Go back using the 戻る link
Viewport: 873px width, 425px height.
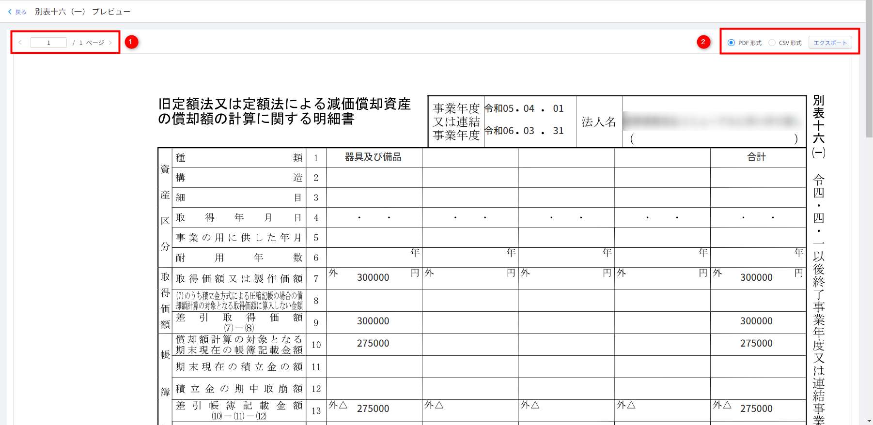pos(17,12)
